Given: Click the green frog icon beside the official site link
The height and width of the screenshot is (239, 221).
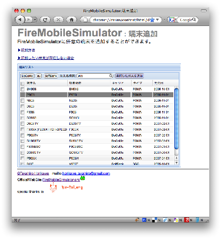Looking at the screenshot, I should pos(83,178).
